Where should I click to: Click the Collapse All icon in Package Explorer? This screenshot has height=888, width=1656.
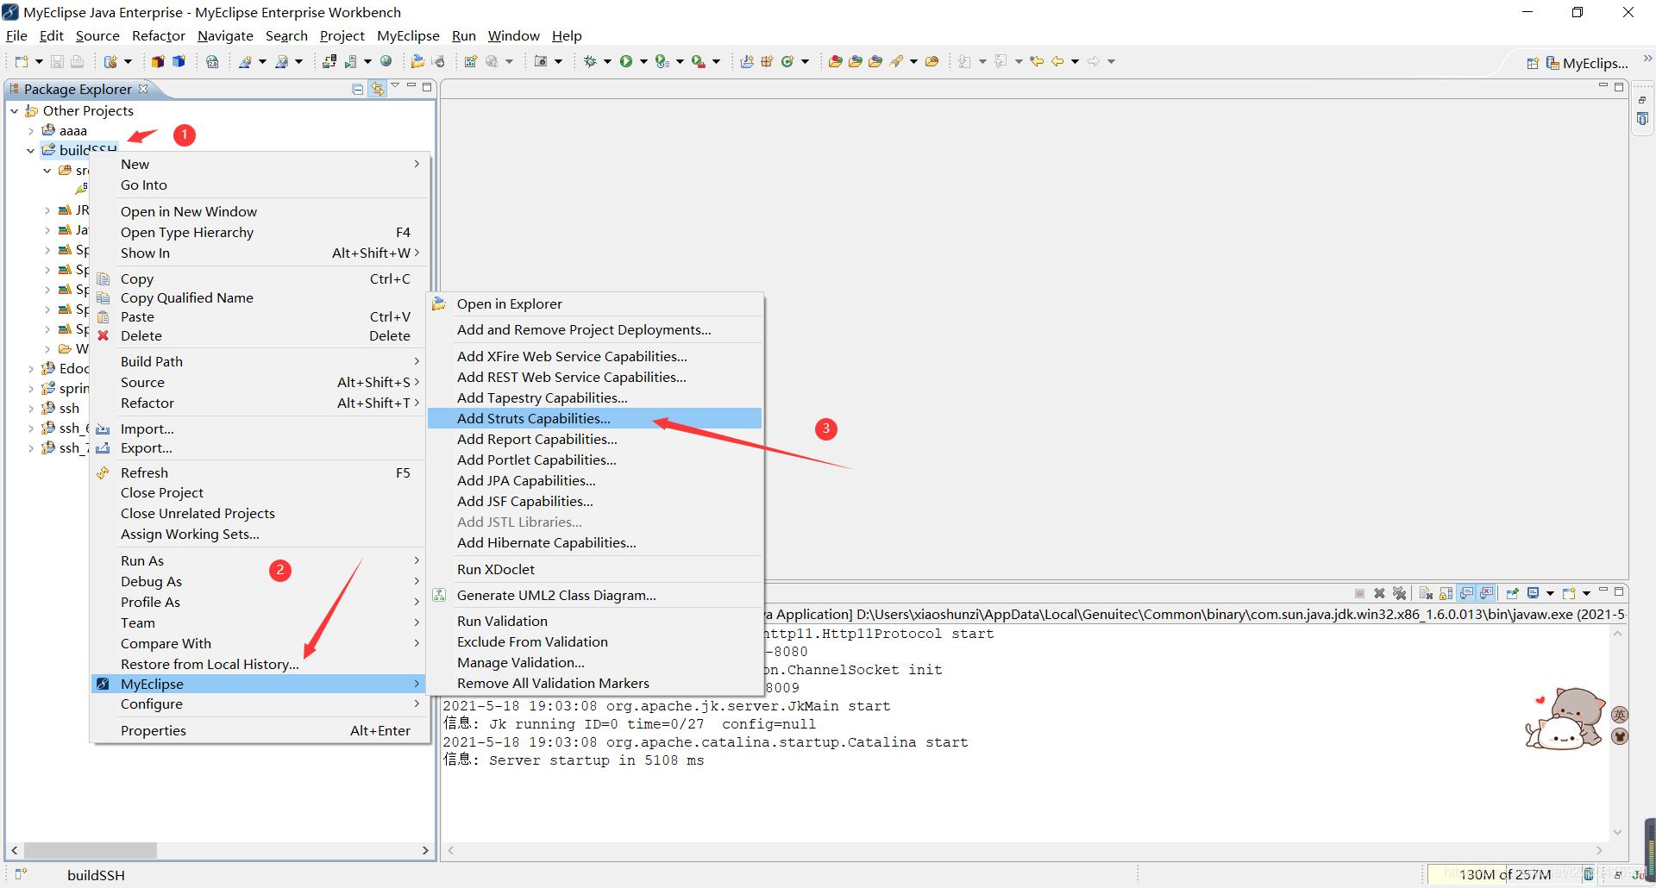358,89
